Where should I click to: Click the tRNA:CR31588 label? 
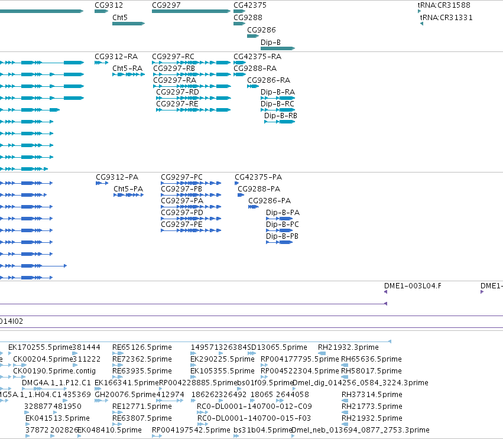pyautogui.click(x=444, y=5)
